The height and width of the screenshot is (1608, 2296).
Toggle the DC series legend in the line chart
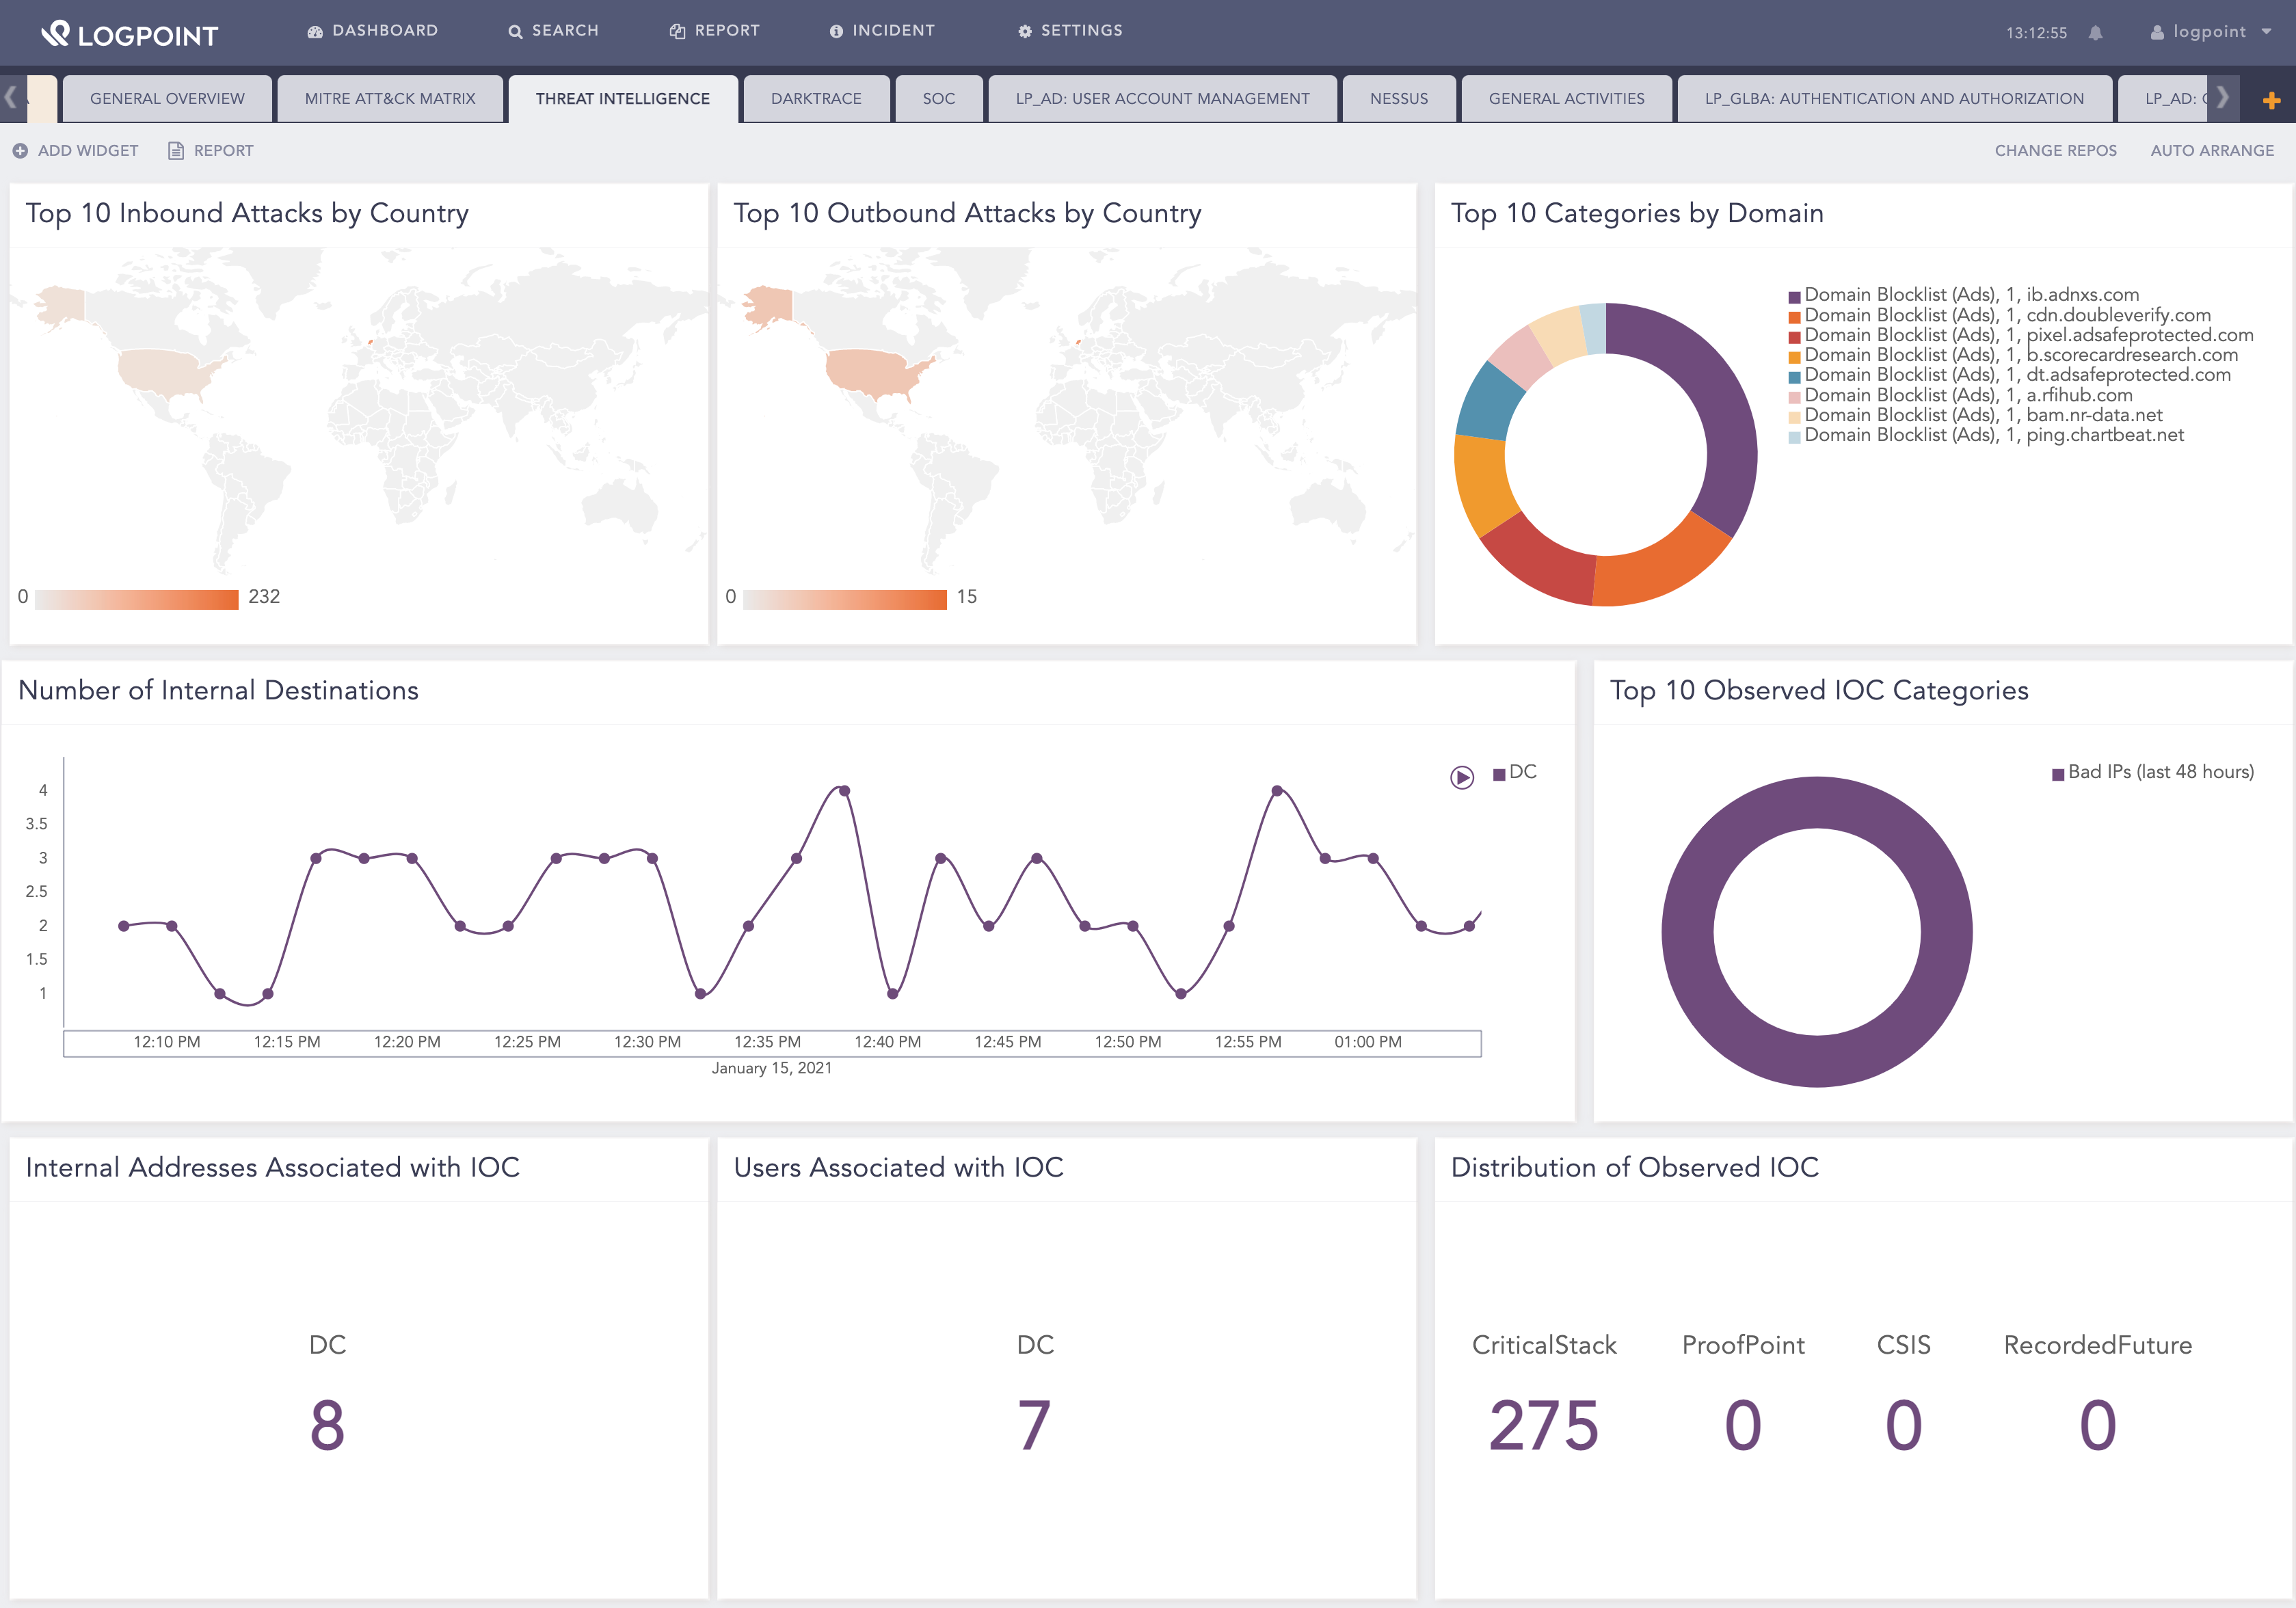[x=1515, y=773]
